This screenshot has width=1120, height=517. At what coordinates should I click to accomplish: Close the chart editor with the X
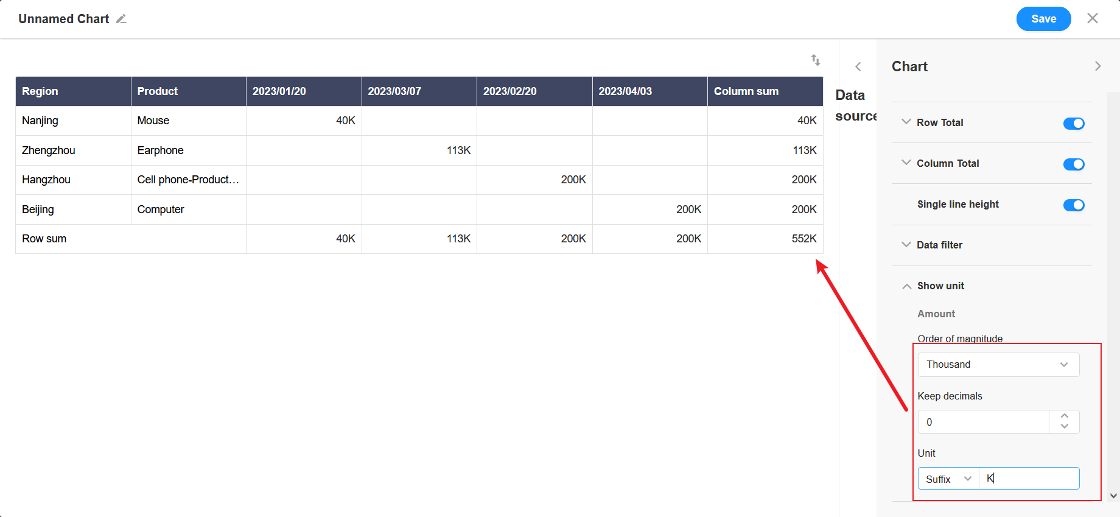(x=1093, y=18)
